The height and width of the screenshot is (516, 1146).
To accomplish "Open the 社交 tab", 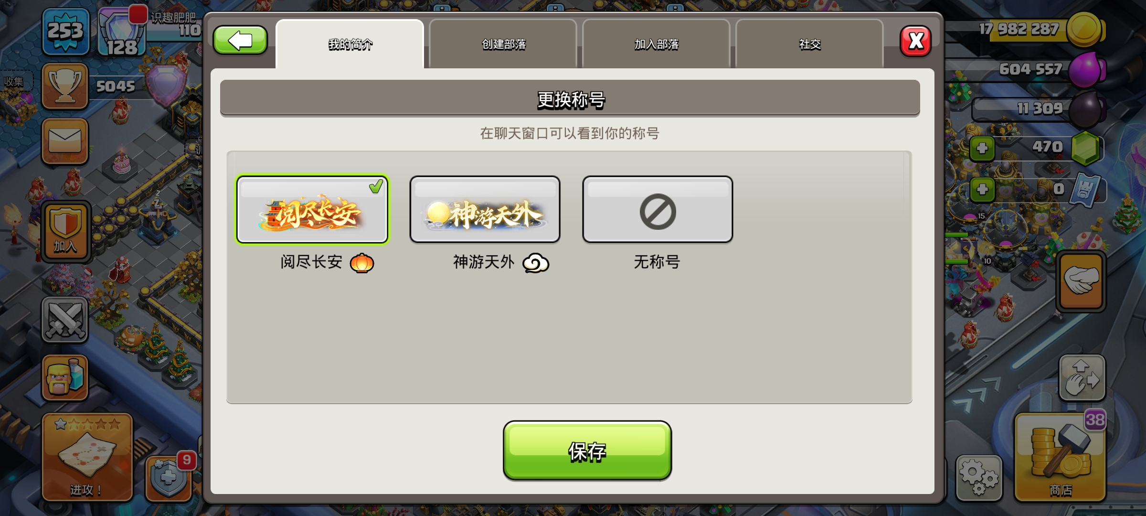I will click(x=810, y=44).
